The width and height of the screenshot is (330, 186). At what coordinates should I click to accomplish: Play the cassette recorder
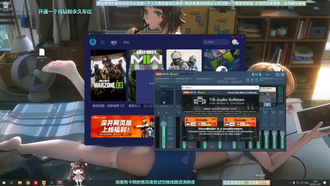(x=261, y=105)
